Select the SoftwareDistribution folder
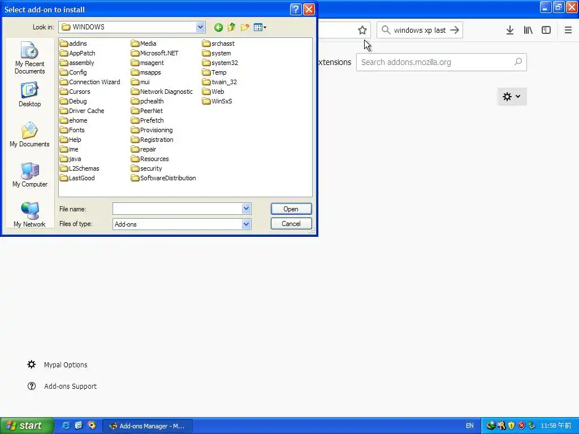This screenshot has height=434, width=579. (163, 178)
